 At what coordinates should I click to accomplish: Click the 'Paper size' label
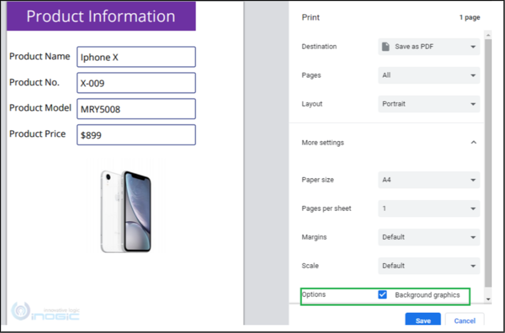pos(318,180)
